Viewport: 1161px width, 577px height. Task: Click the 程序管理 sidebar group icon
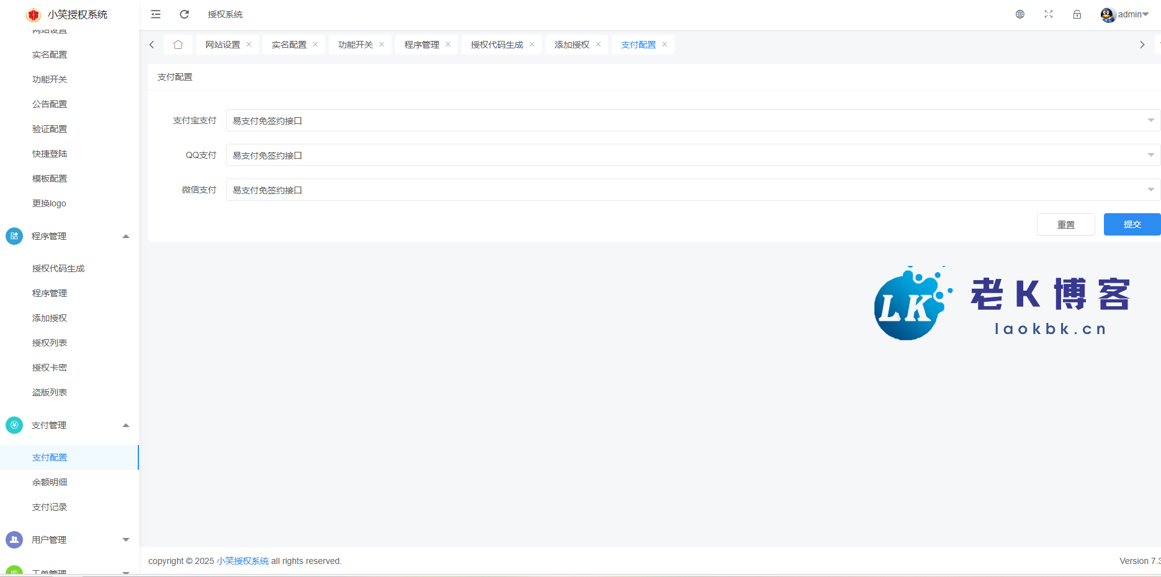[14, 236]
